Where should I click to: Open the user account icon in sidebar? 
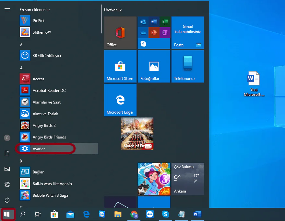pyautogui.click(x=7, y=138)
